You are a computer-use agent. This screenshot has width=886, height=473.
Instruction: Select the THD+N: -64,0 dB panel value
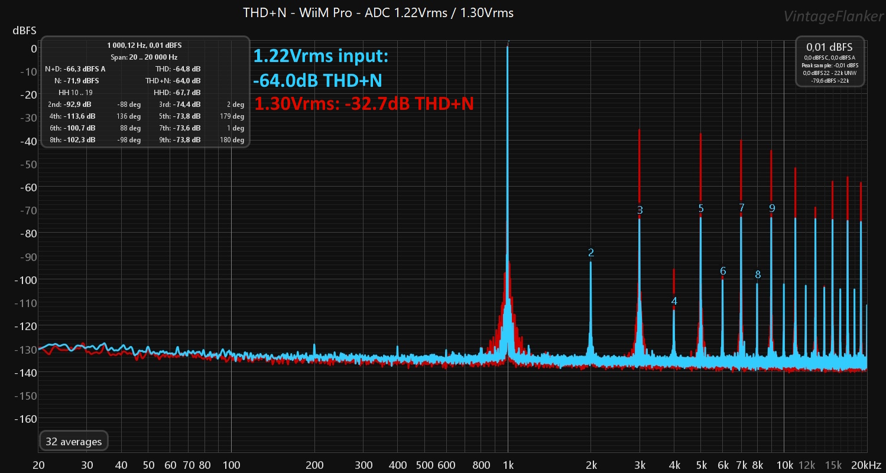click(x=173, y=81)
